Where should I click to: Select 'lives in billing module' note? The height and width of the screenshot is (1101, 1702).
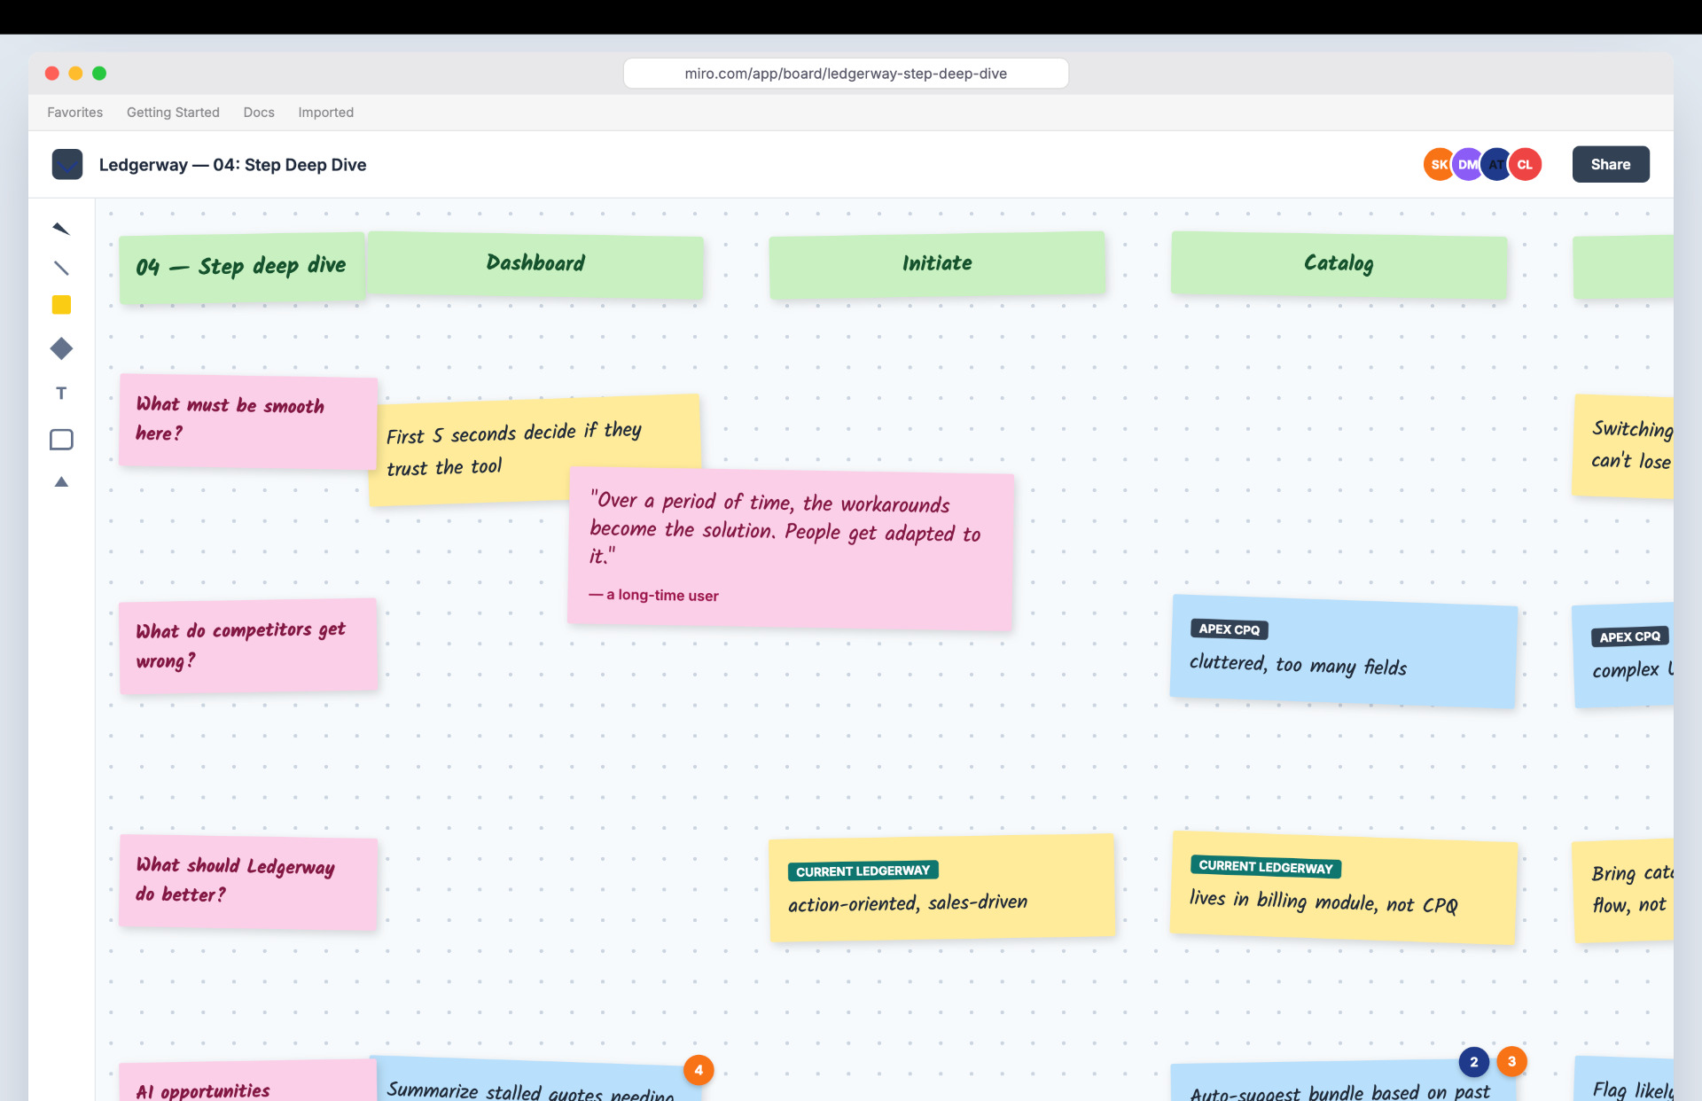1344,887
